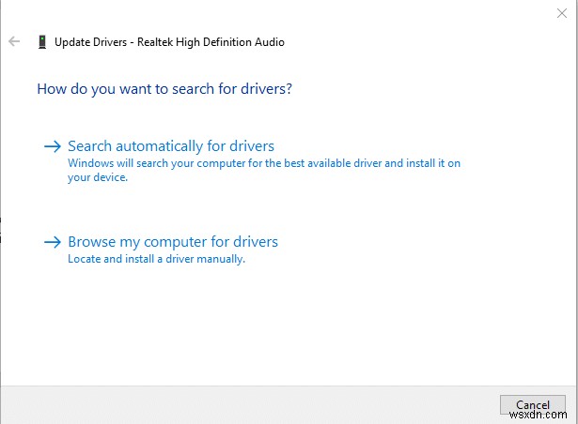Go back using the back arrow

click(14, 41)
